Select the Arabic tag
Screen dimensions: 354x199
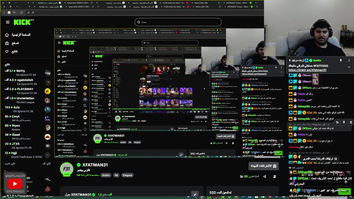(106, 175)
